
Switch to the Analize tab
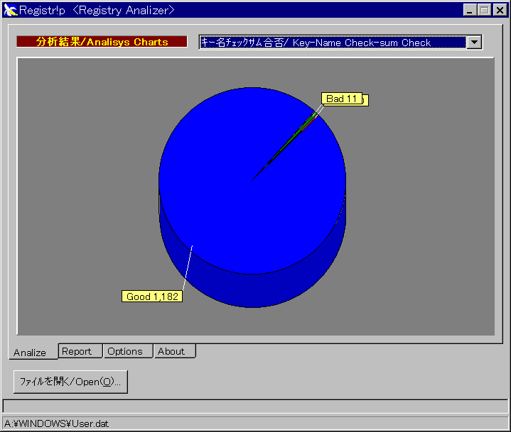point(30,353)
